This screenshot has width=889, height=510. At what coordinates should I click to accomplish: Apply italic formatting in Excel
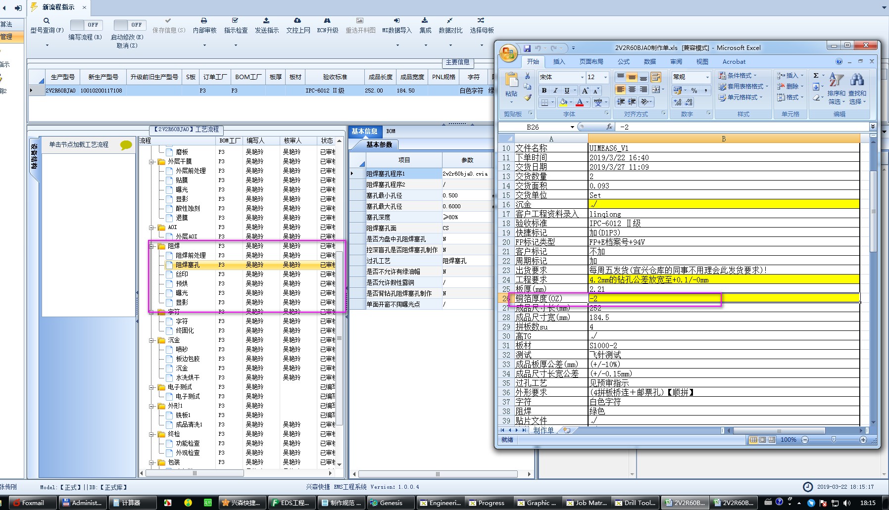tap(555, 91)
